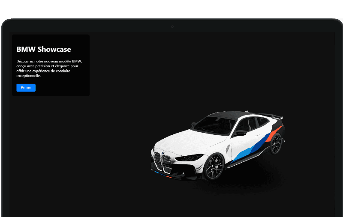The image size is (343, 217).
Task: Click the white BMW 3D car model
Action: coord(218,146)
